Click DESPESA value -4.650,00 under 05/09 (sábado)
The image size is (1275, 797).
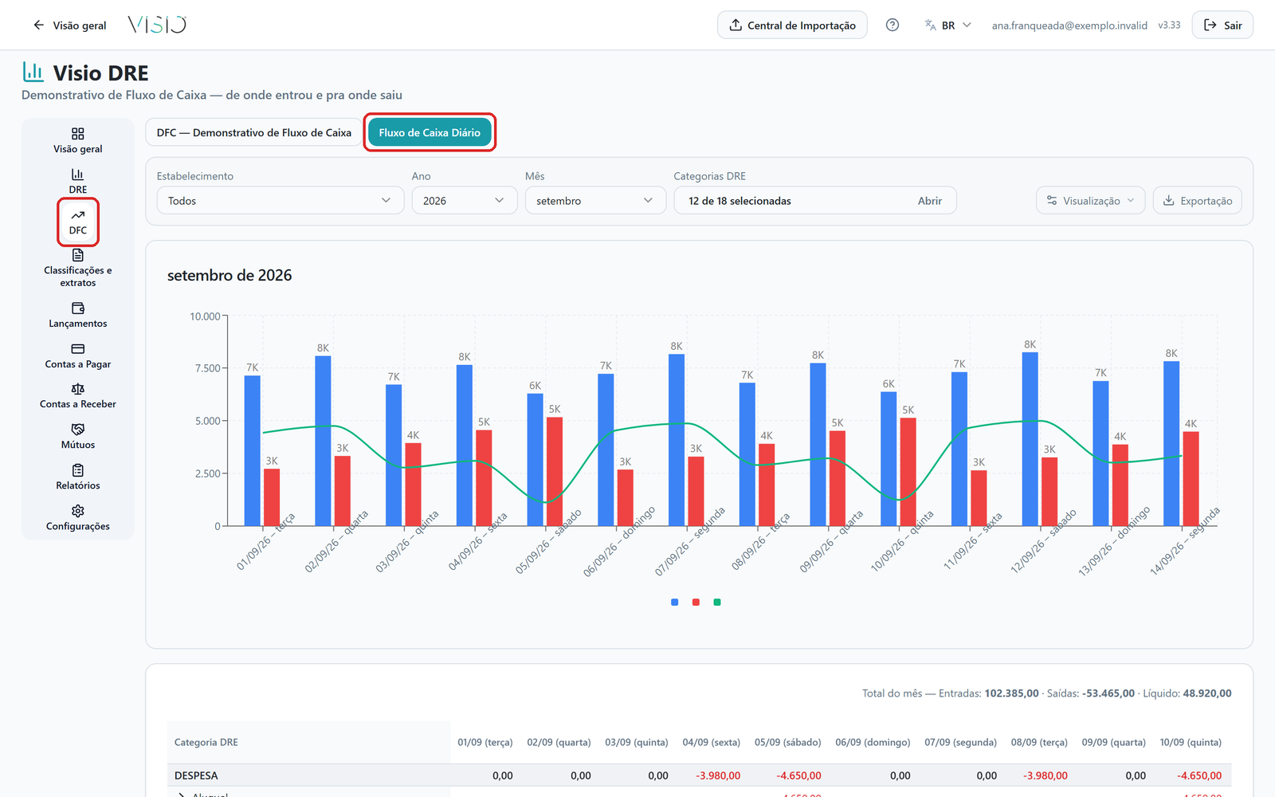(x=798, y=775)
